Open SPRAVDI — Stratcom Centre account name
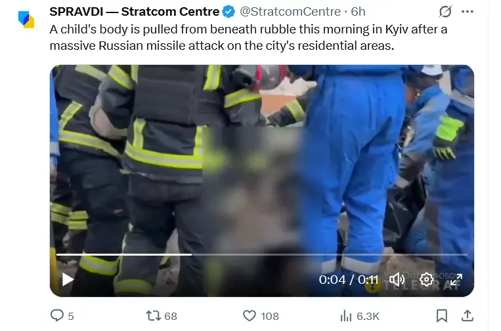 (x=134, y=12)
